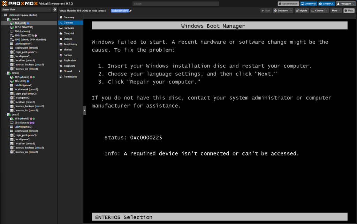Image resolution: width=357 pixels, height=224 pixels.
Task: Open the More dropdown
Action: [x=336, y=11]
